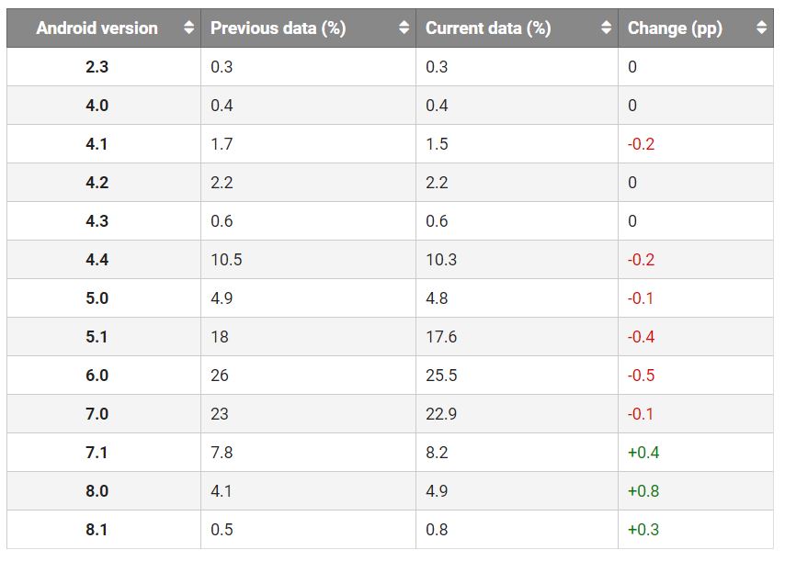Click the +0.8 change value
The width and height of the screenshot is (785, 561).
coord(643,491)
